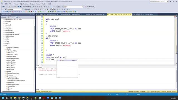Viewport: 178px width, 100px height.
Task: Click the Messages results tab
Action: pos(39,67)
